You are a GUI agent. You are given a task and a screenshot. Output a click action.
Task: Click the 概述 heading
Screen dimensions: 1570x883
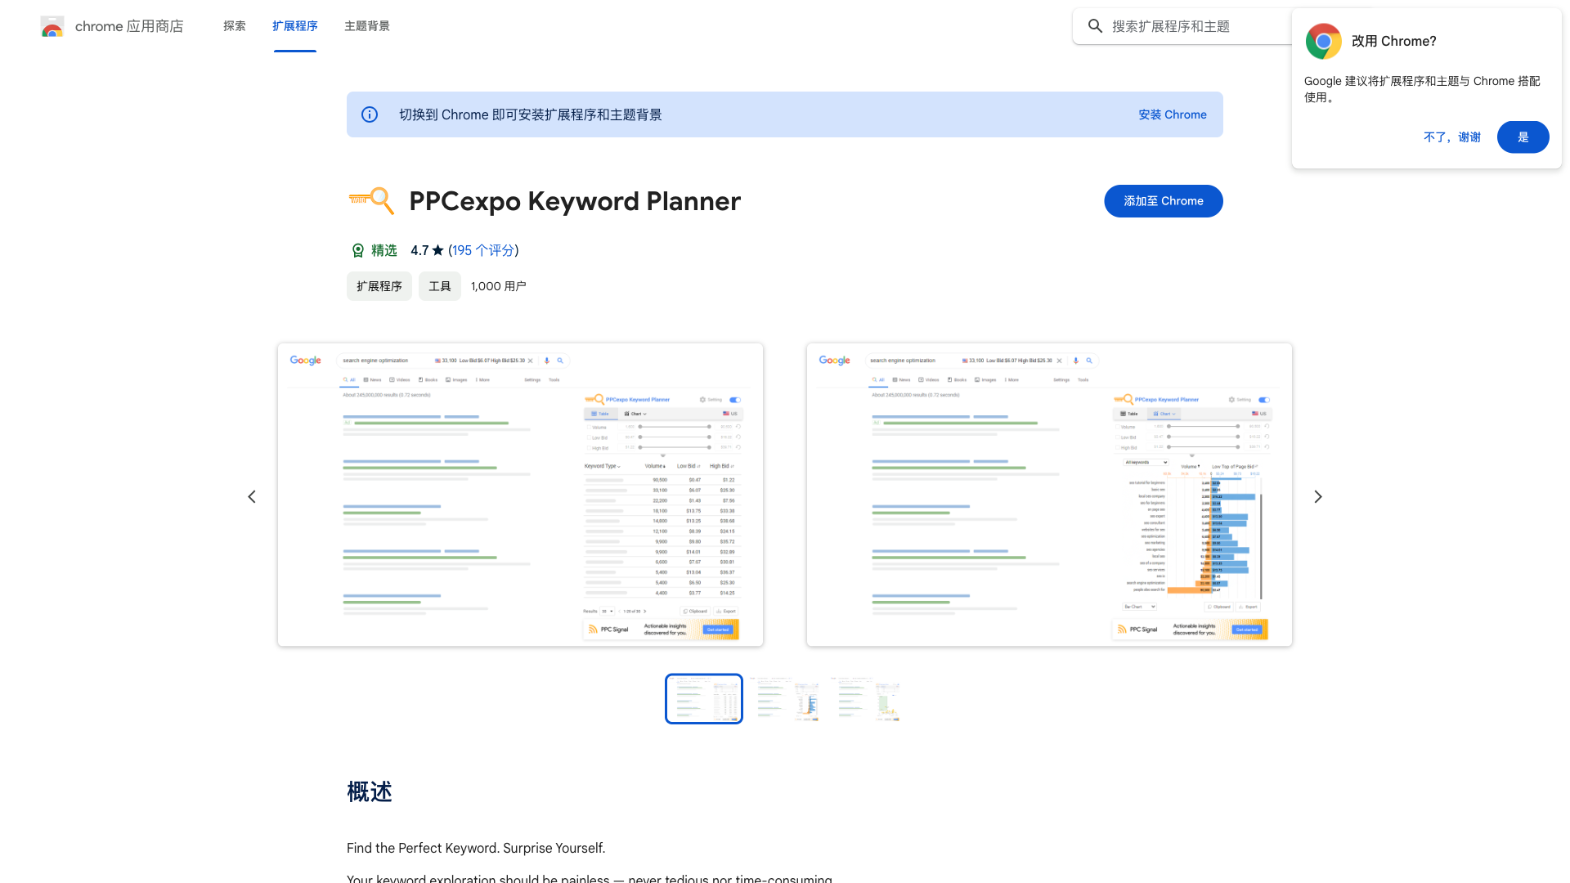(x=370, y=791)
